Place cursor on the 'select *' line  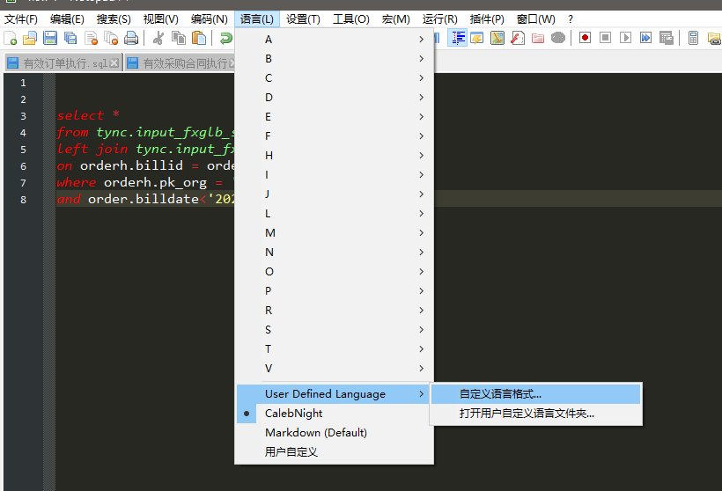point(88,115)
